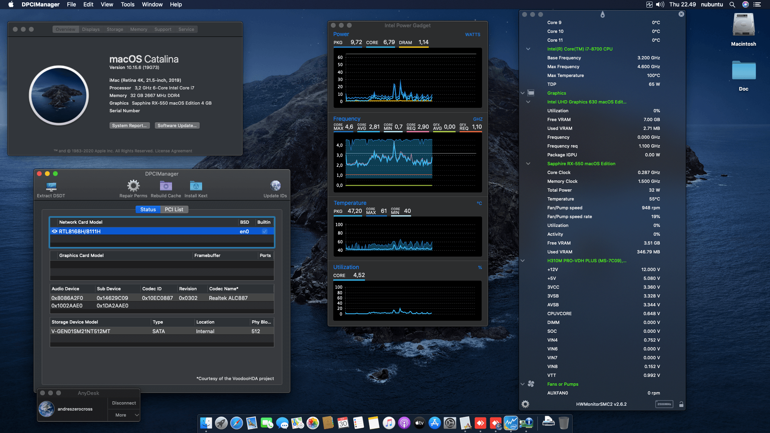Collapse the Graphics section chevron
The image size is (770, 433).
pyautogui.click(x=523, y=93)
